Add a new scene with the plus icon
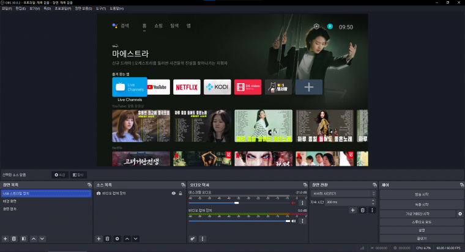The width and height of the screenshot is (465, 252). tap(6, 239)
